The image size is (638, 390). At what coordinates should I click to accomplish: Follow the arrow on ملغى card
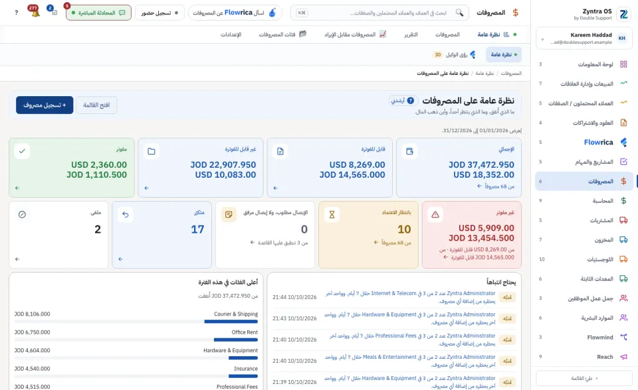[17, 259]
